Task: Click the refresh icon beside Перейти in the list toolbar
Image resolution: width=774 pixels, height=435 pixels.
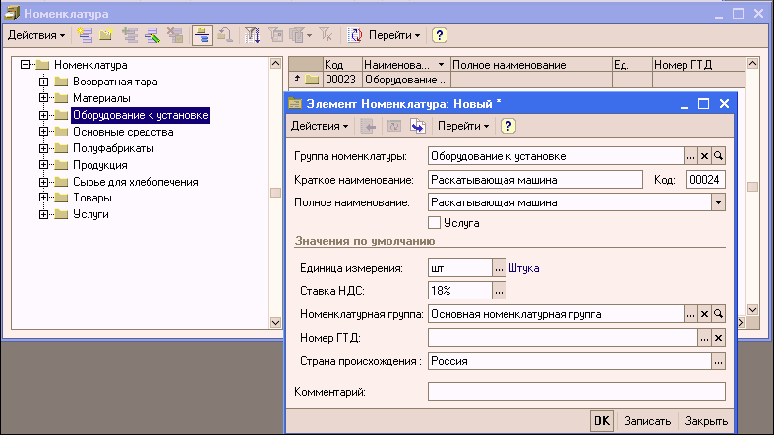Action: pyautogui.click(x=355, y=35)
